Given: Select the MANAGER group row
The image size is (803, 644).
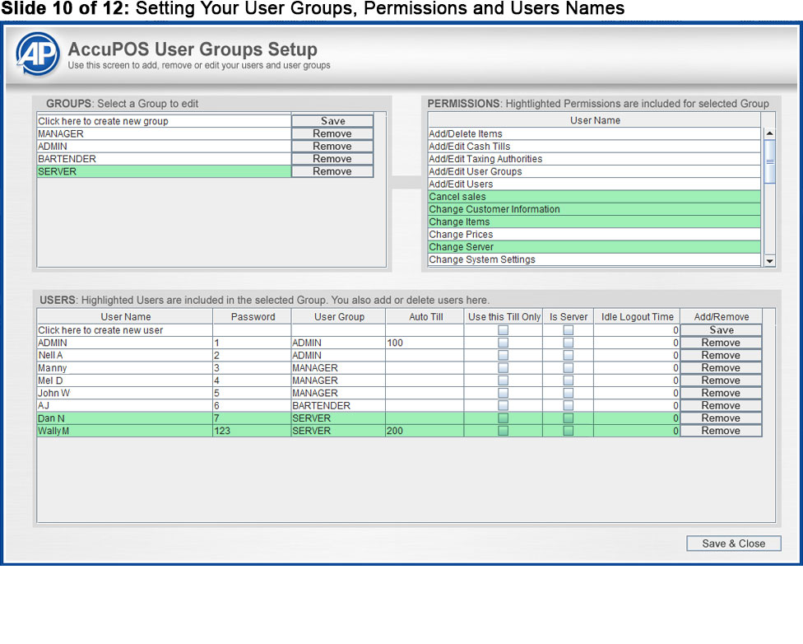Looking at the screenshot, I should tap(164, 133).
